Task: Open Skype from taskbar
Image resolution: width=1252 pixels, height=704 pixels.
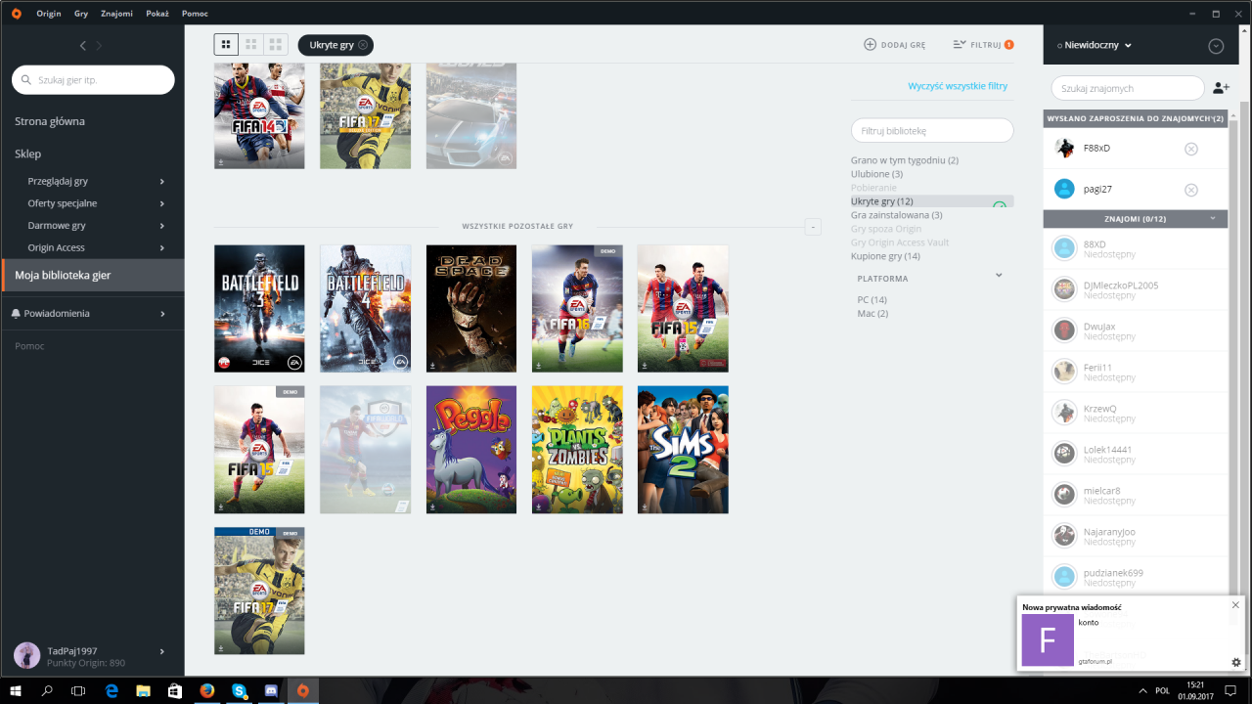Action: (x=239, y=690)
